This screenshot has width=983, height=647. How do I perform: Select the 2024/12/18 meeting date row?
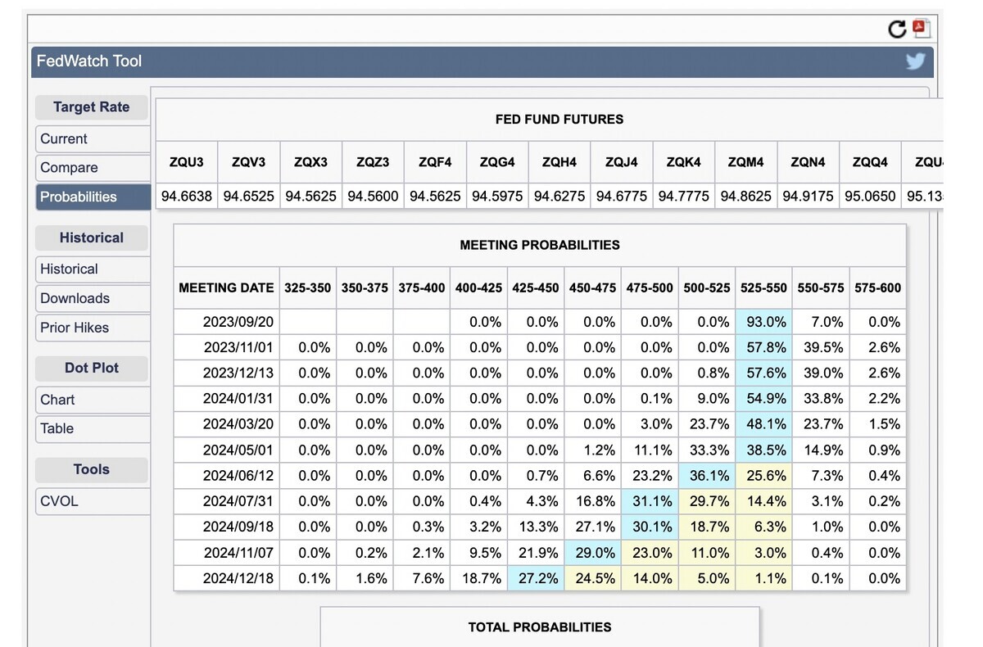pyautogui.click(x=540, y=578)
